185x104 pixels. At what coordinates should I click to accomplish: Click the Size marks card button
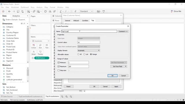40,46
